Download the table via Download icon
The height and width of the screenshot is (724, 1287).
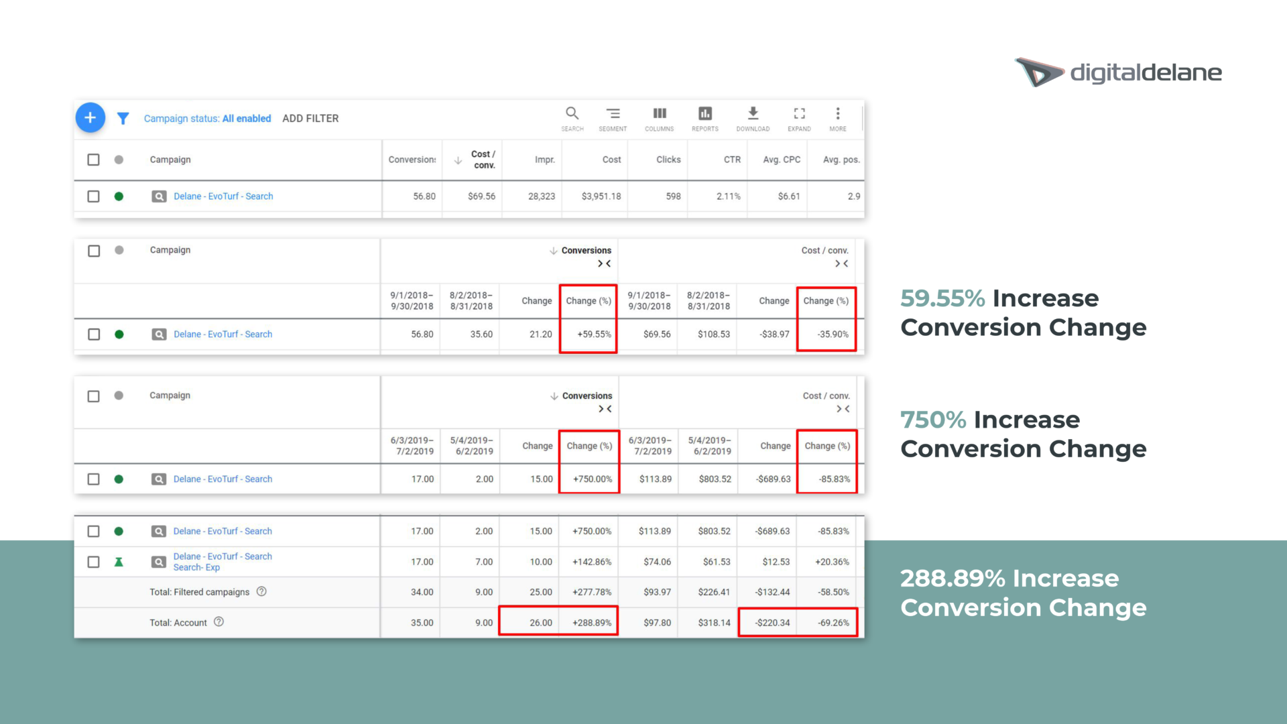753,119
